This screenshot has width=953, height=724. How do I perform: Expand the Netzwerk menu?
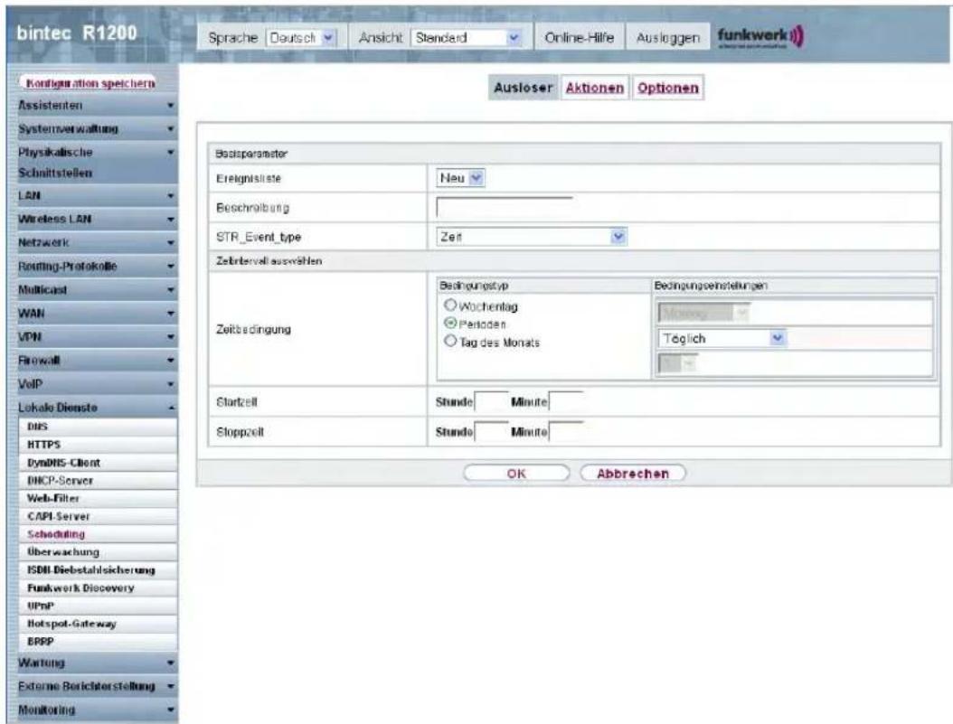click(96, 242)
